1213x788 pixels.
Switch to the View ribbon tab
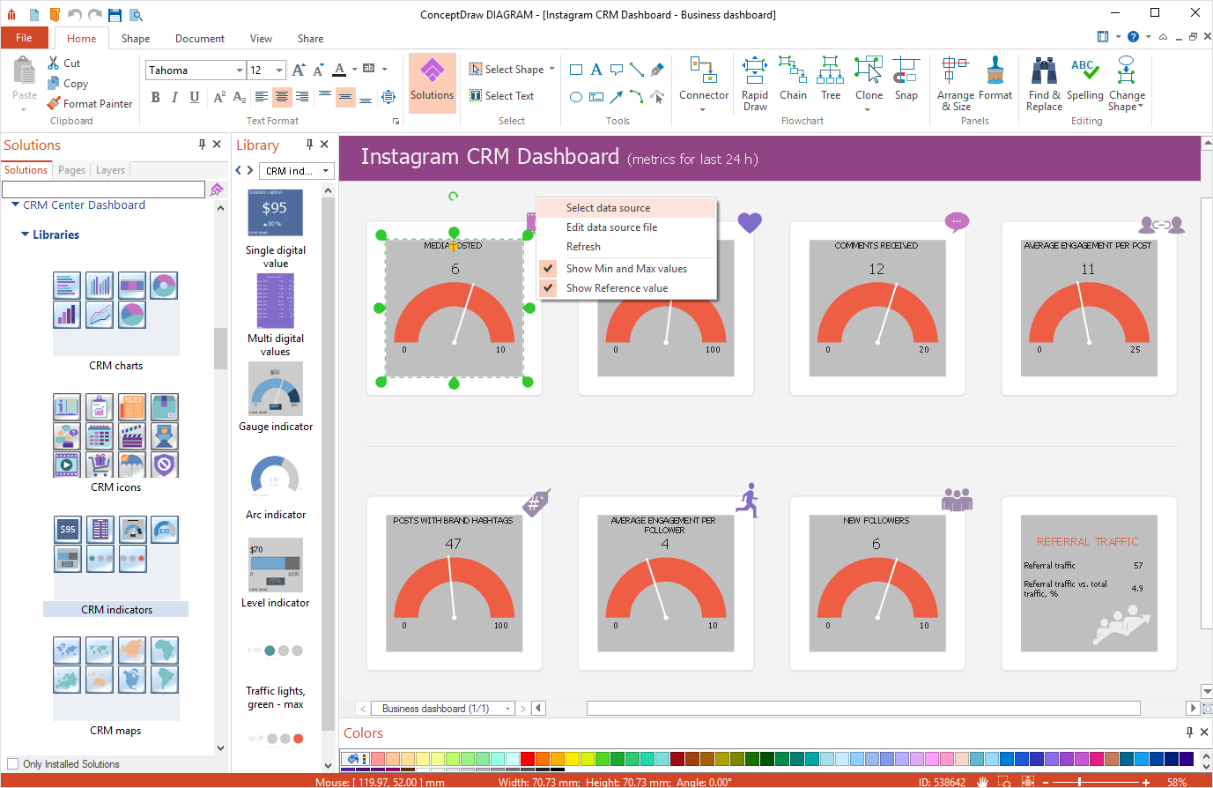pyautogui.click(x=261, y=39)
